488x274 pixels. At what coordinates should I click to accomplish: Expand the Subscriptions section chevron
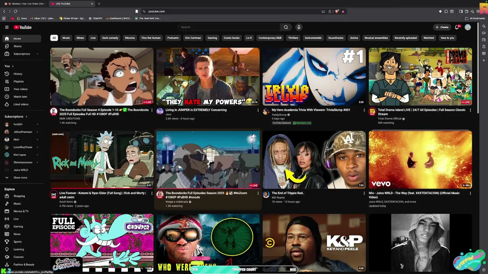[x=26, y=116]
